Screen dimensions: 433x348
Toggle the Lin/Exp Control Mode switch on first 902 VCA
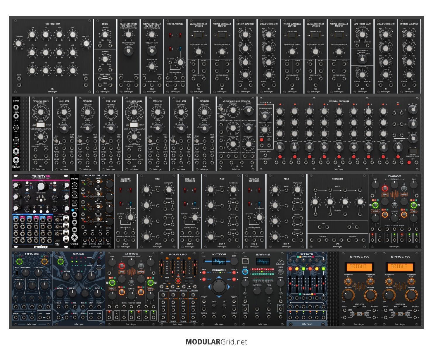[199, 35]
